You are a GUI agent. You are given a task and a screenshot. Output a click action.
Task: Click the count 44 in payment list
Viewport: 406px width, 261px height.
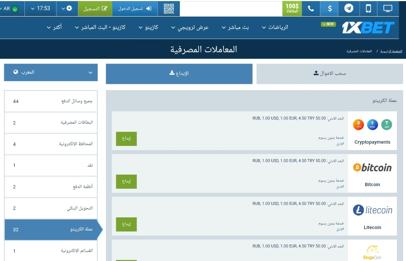pyautogui.click(x=16, y=102)
